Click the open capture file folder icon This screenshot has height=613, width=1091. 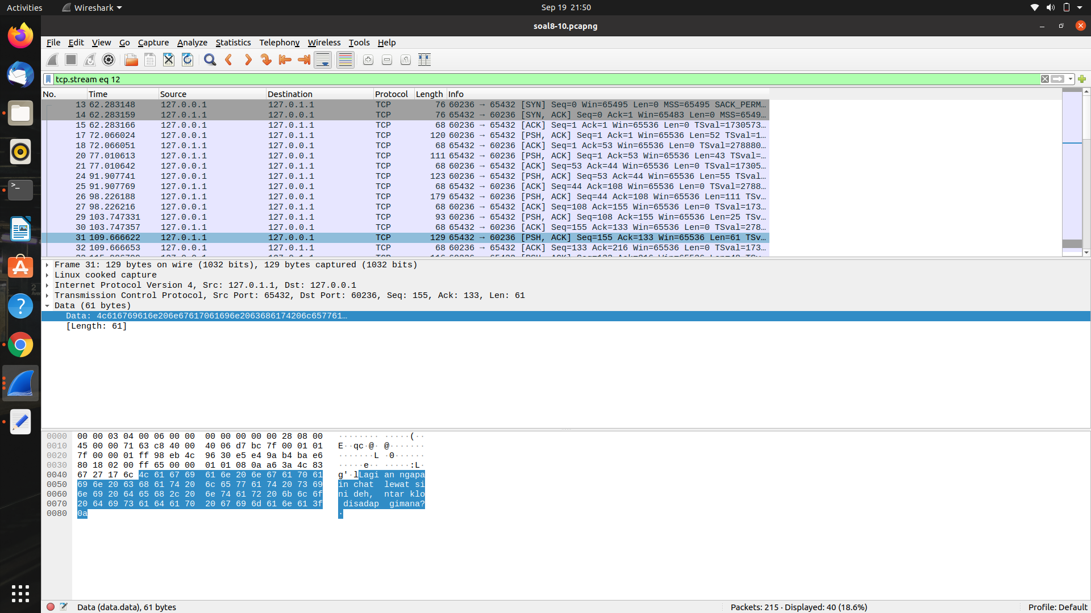point(131,60)
